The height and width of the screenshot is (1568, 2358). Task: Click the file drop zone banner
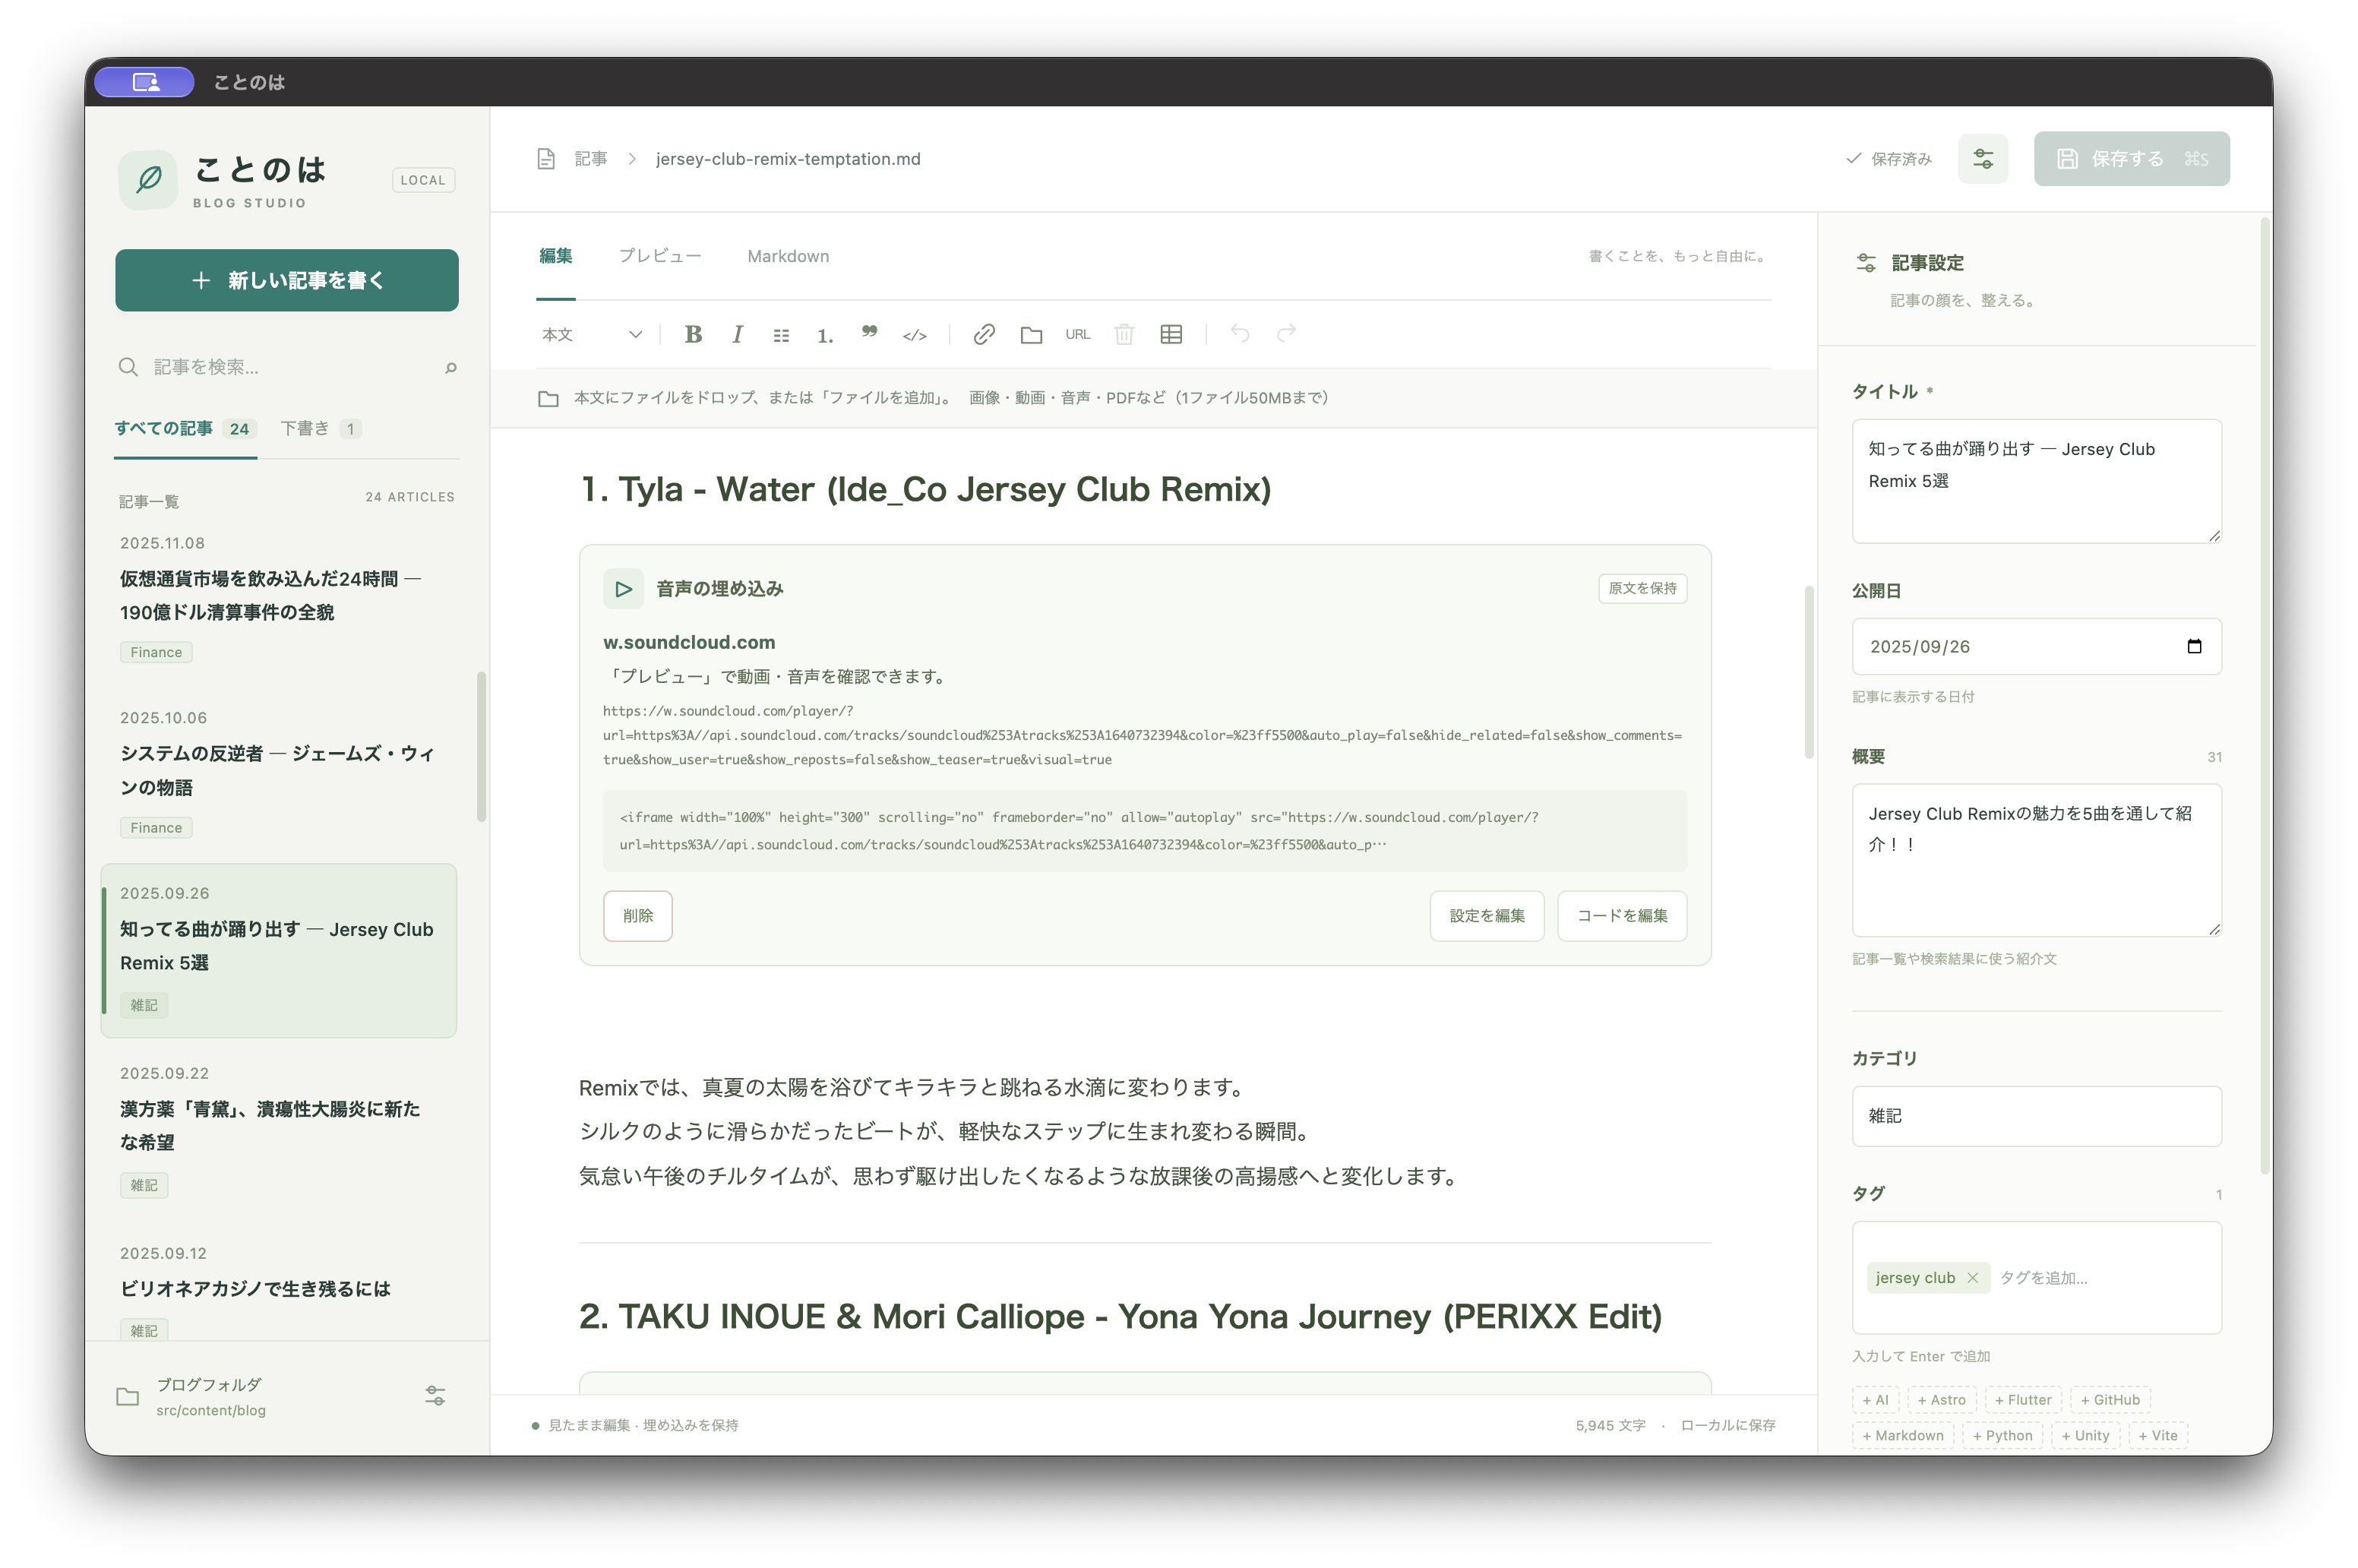click(1153, 398)
